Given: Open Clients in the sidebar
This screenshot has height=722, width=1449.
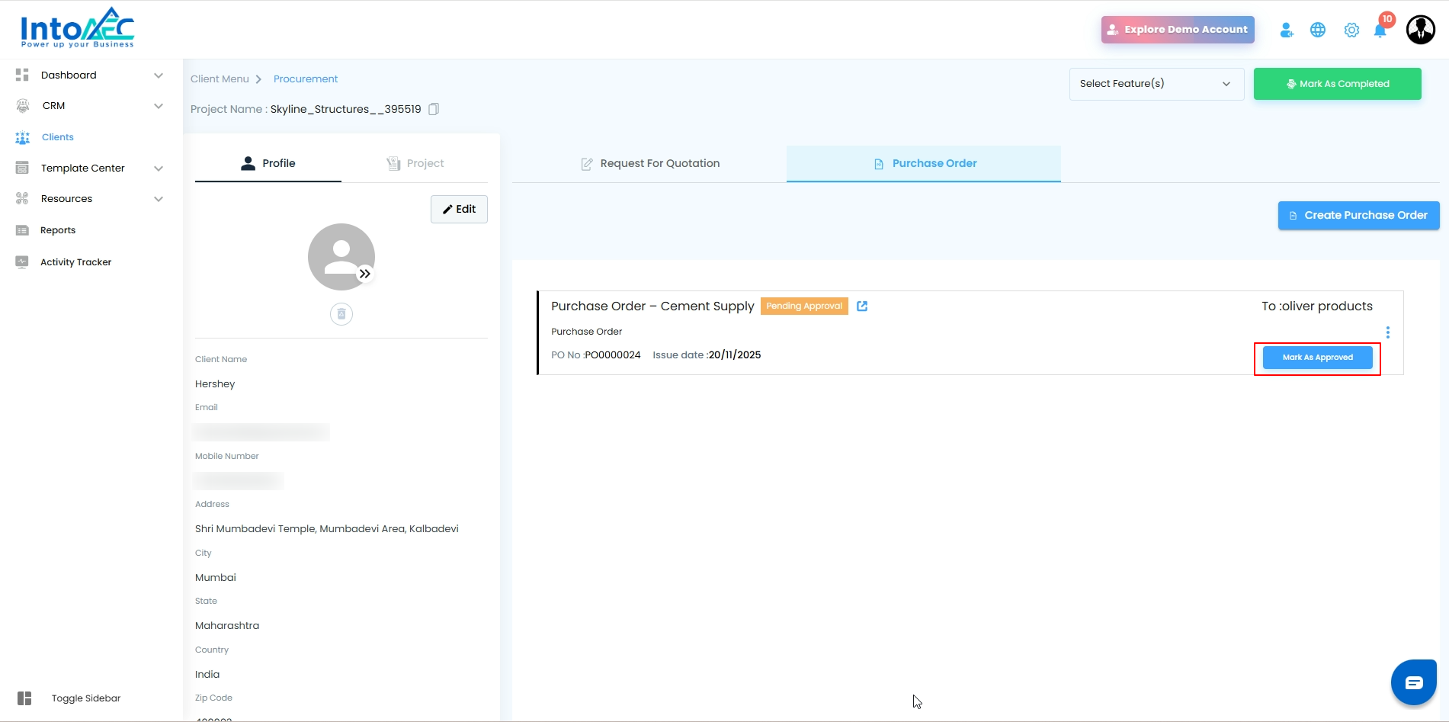Looking at the screenshot, I should coord(58,137).
